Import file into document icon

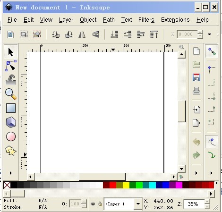click(196, 110)
